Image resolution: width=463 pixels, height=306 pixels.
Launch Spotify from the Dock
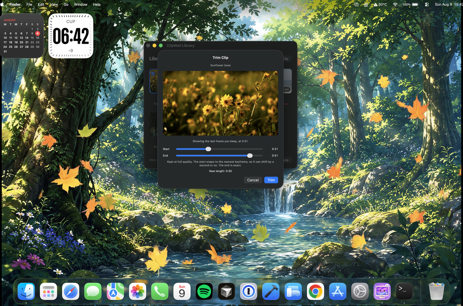pos(204,291)
